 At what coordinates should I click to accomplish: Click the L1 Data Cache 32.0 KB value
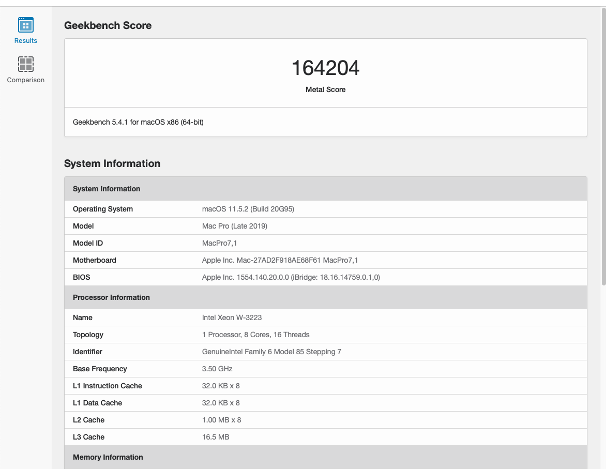[221, 403]
